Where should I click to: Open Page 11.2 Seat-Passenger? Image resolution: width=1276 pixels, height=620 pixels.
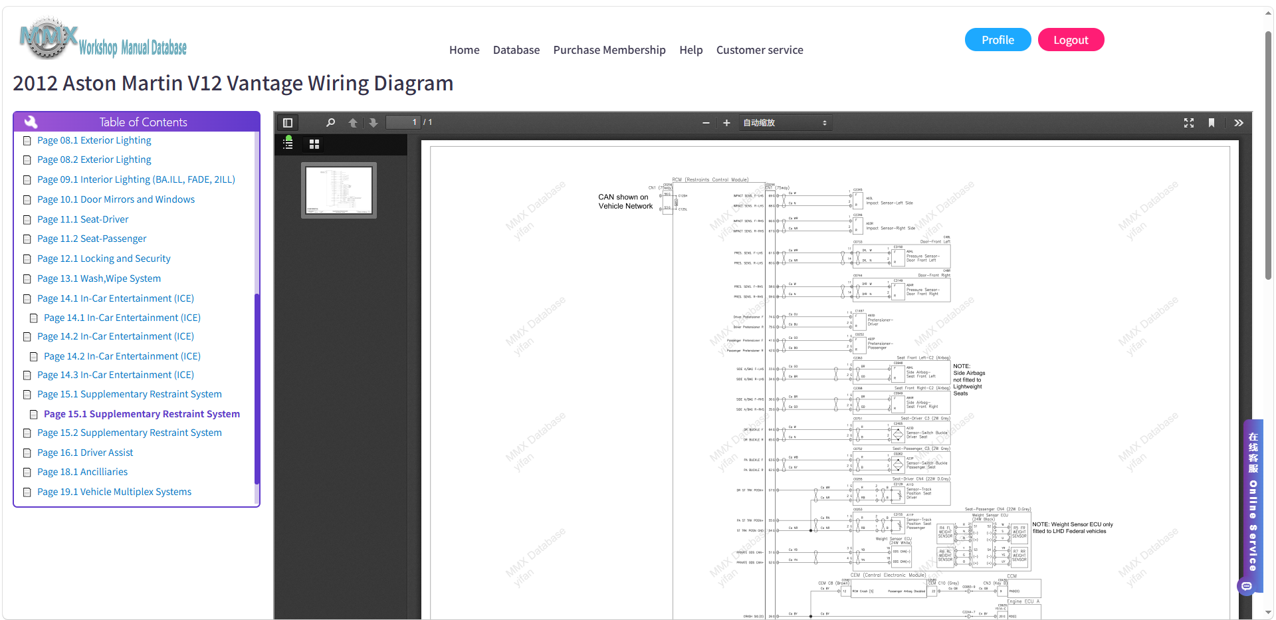(92, 239)
